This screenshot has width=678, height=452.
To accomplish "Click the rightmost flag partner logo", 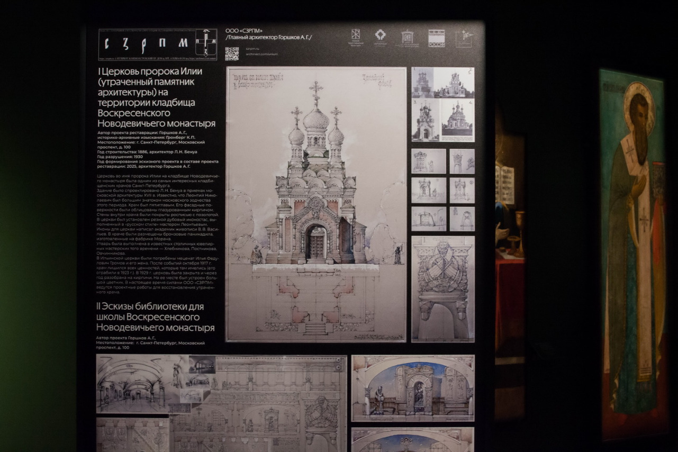I will click(x=464, y=38).
